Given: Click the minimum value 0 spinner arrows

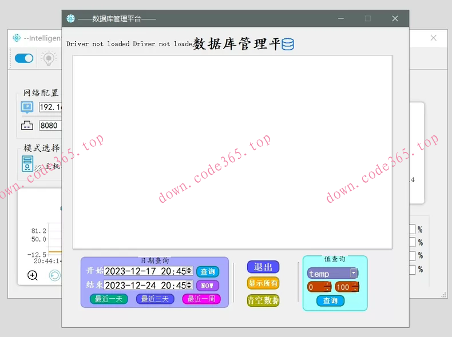Looking at the screenshot, I should [327, 287].
